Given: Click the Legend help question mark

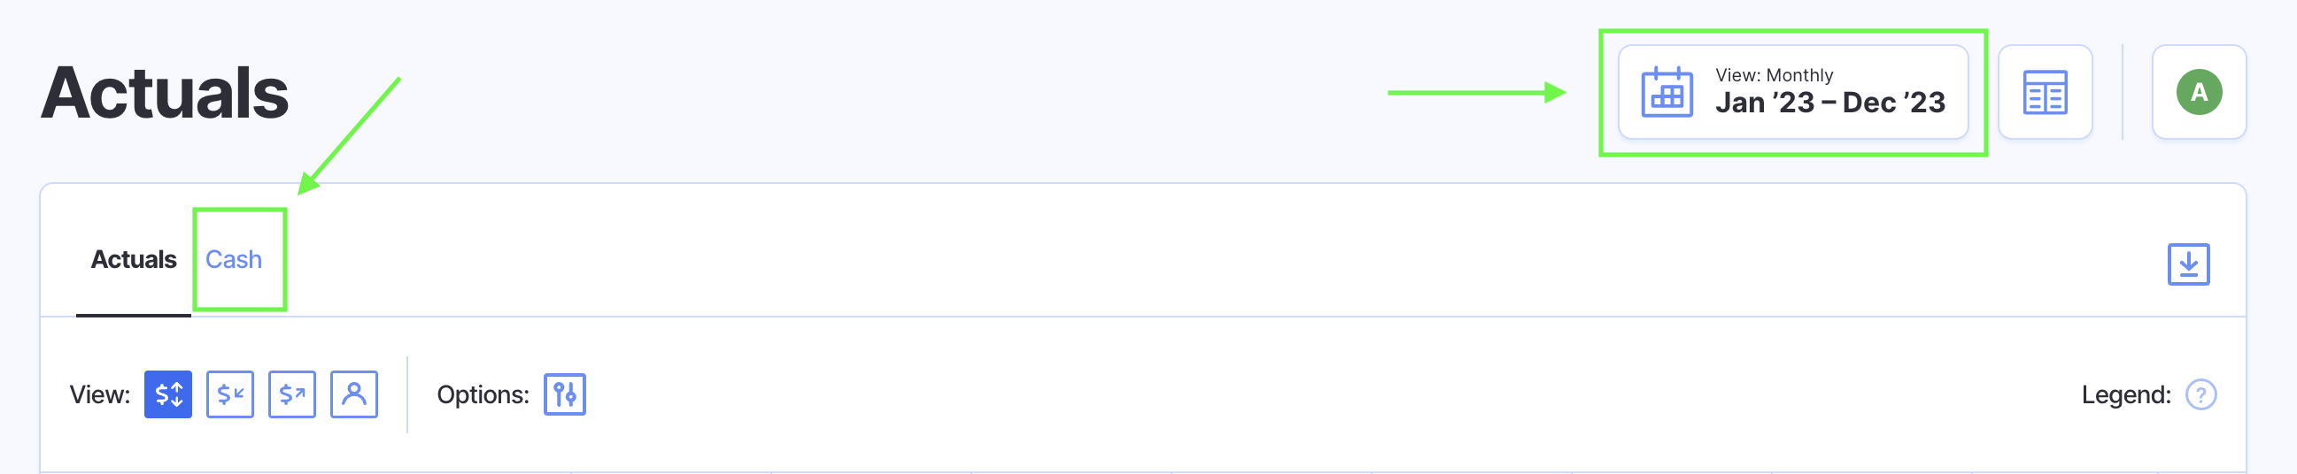Looking at the screenshot, I should [2200, 394].
